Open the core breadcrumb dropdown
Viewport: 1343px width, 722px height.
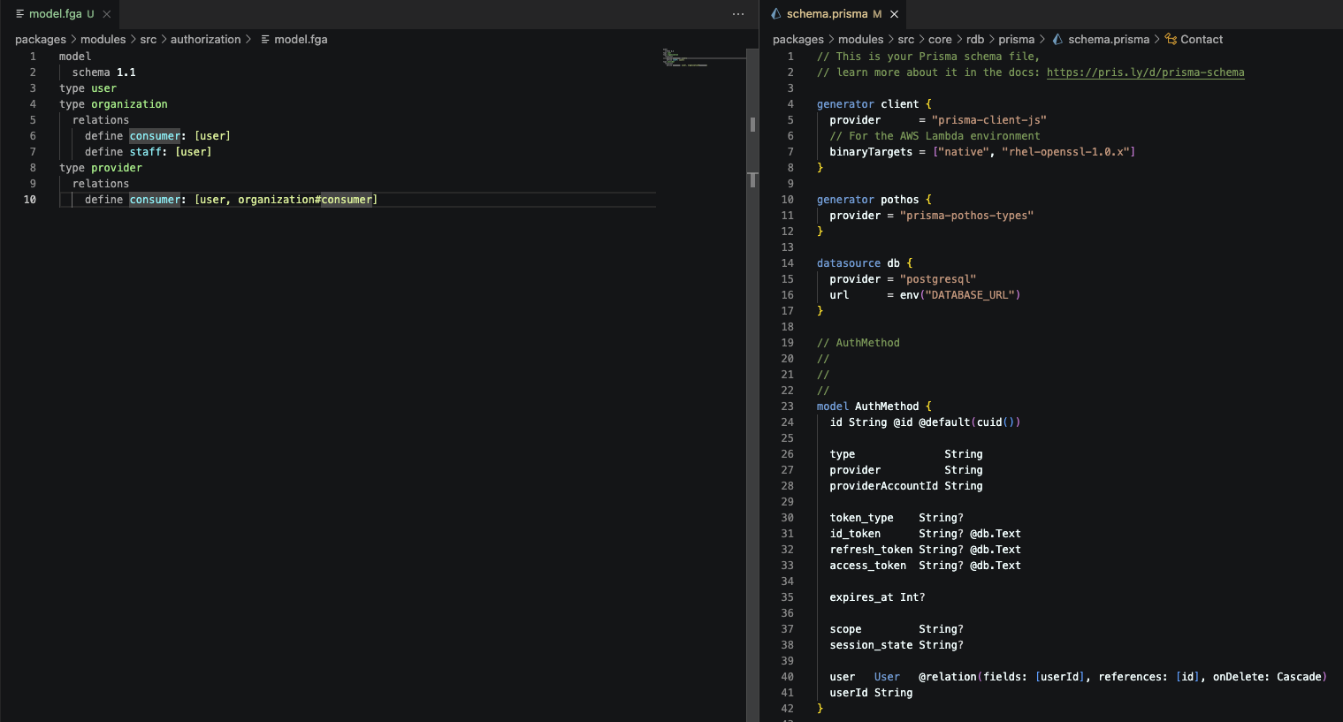940,39
